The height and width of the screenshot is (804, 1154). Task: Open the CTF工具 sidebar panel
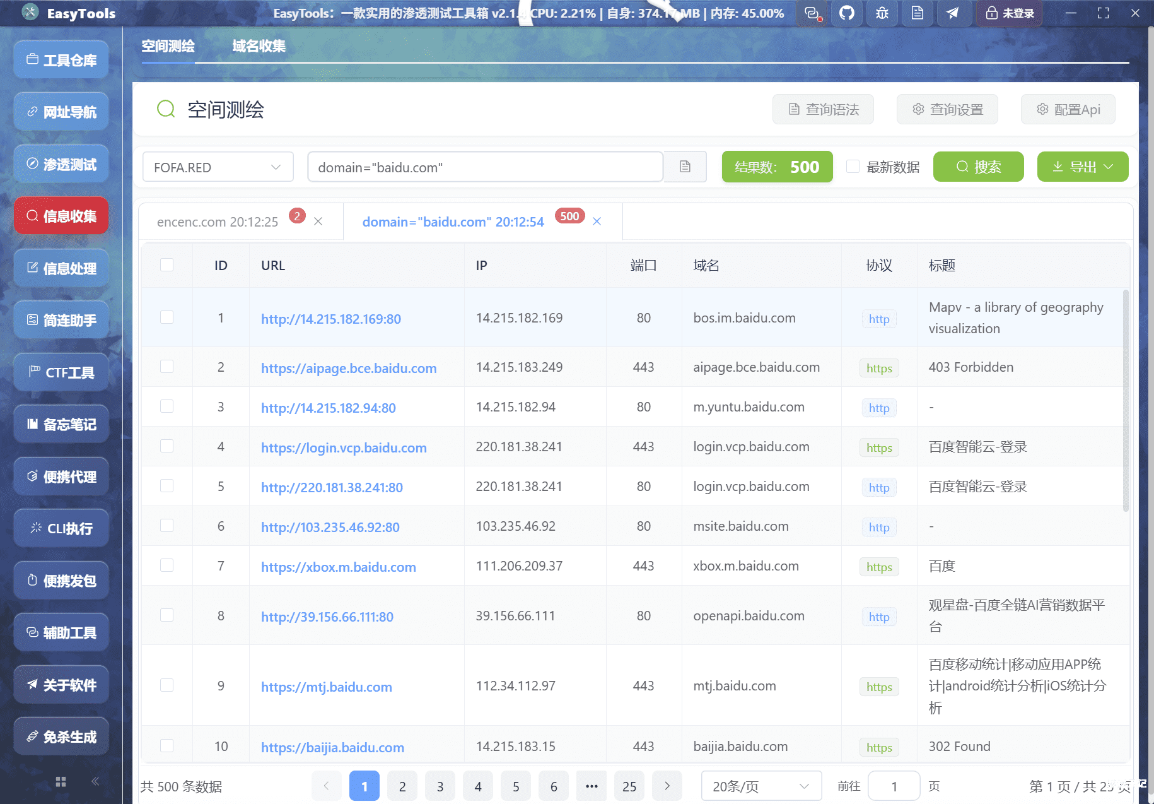(61, 372)
